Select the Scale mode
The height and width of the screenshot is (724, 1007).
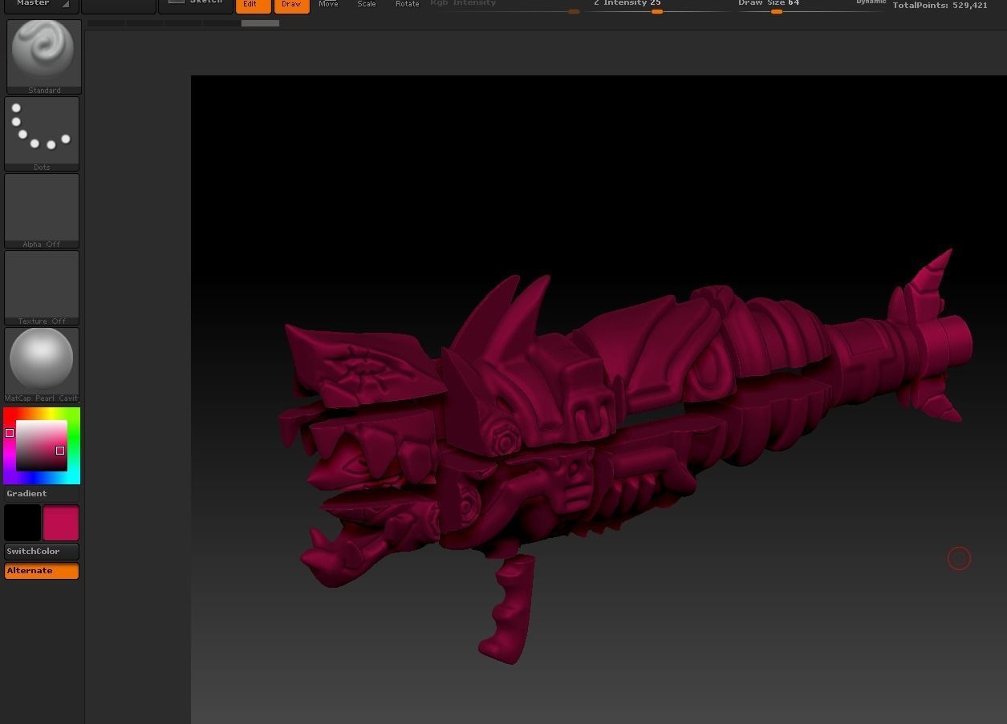click(367, 5)
